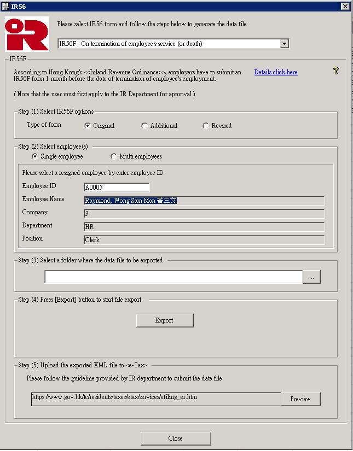353x451 pixels.
Task: Click the IR red logo image
Action: click(x=27, y=34)
